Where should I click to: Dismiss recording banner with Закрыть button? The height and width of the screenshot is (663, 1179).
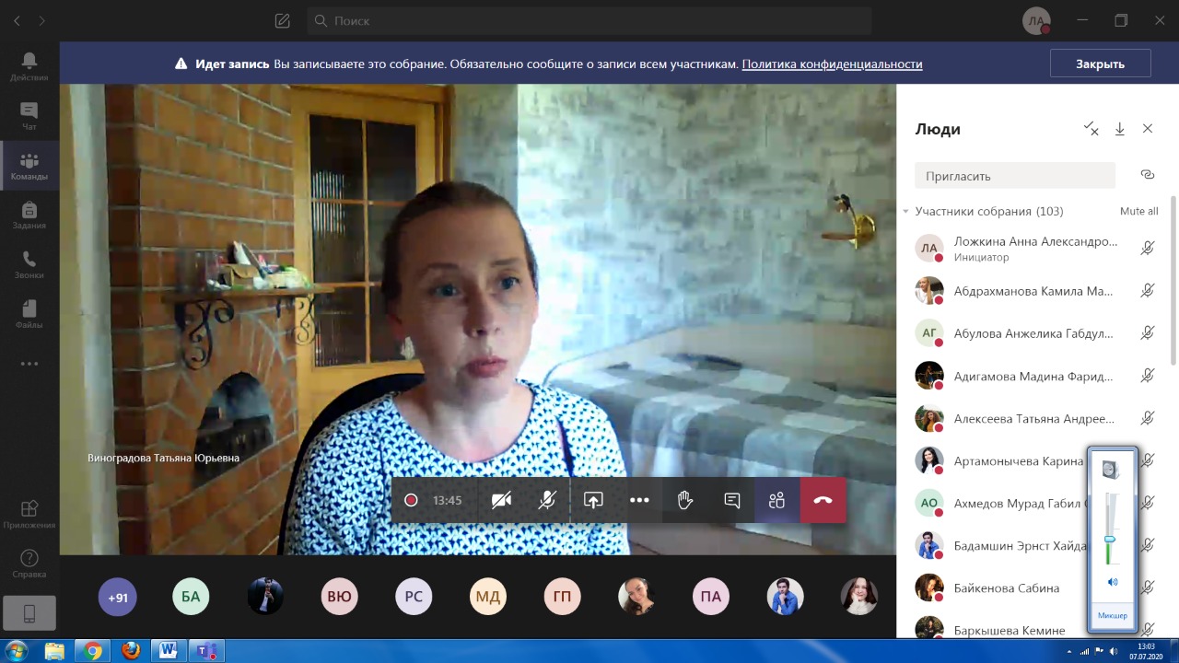pos(1100,64)
